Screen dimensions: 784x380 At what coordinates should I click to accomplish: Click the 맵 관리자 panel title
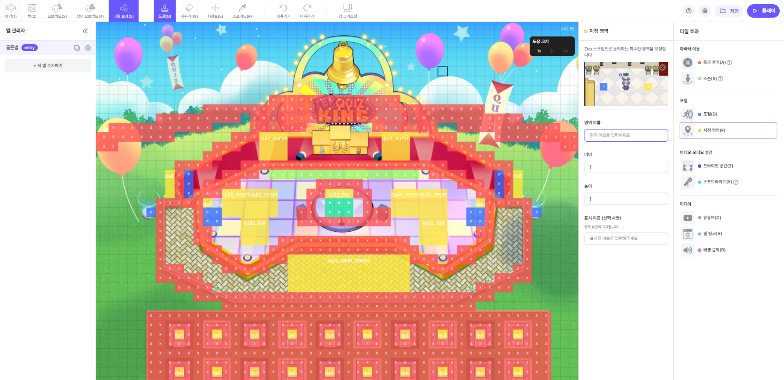coord(16,31)
